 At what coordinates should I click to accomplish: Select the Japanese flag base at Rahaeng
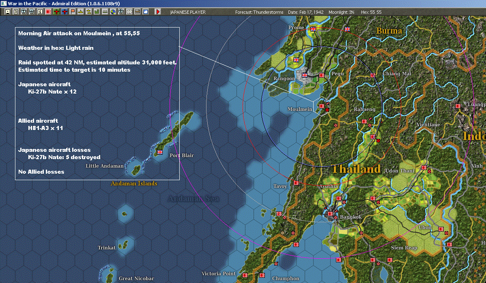[364, 121]
